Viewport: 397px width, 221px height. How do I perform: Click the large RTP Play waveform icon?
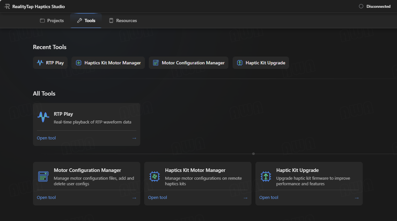click(x=43, y=117)
